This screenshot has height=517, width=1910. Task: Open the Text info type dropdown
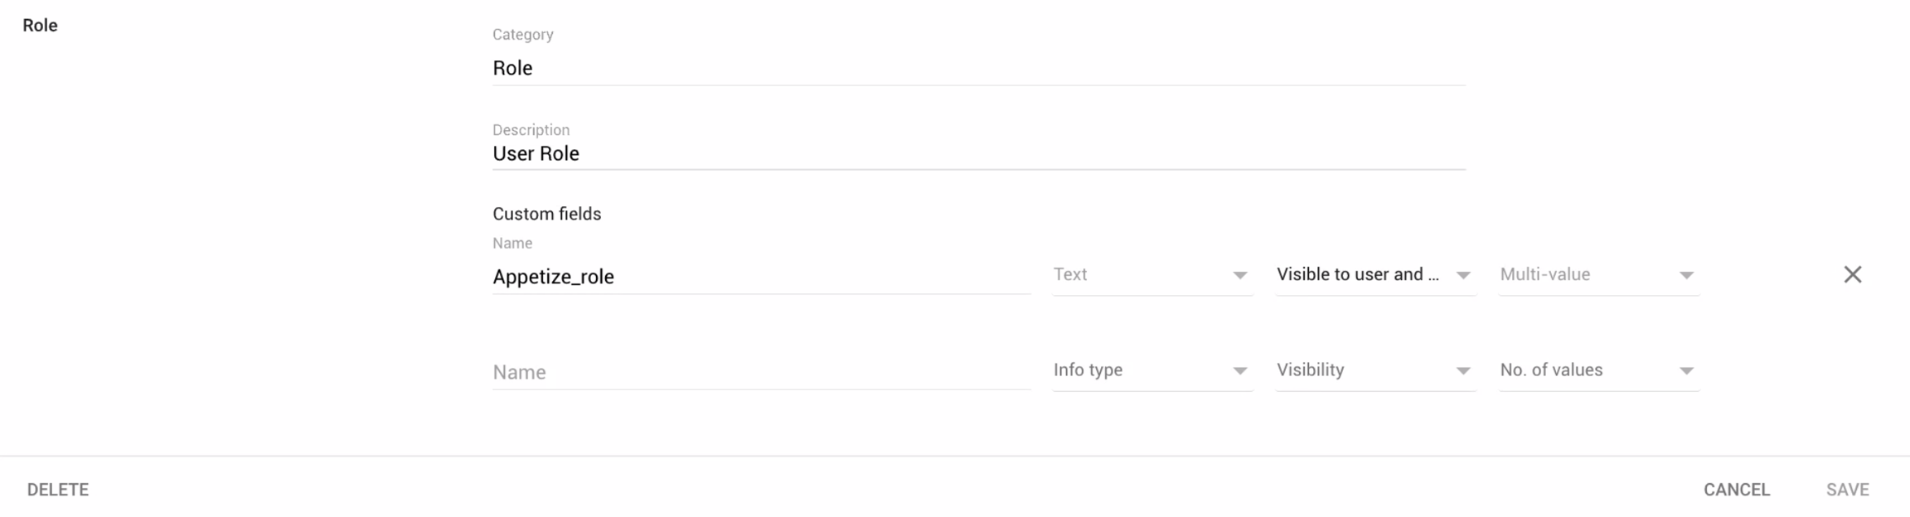[x=1151, y=274]
